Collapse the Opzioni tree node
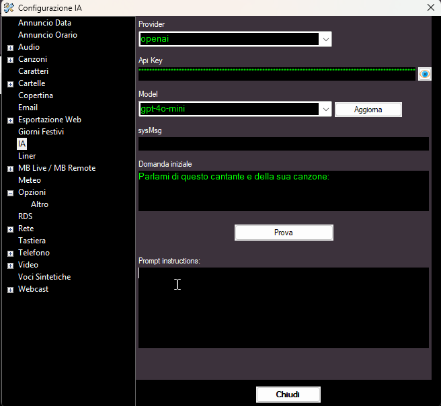This screenshot has width=441, height=406. pos(10,193)
